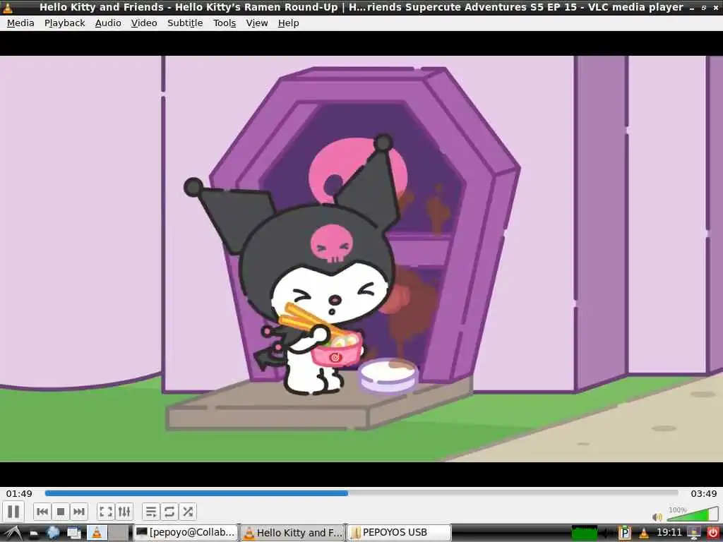The width and height of the screenshot is (723, 542).
Task: Toggle the playlist view
Action: click(151, 512)
